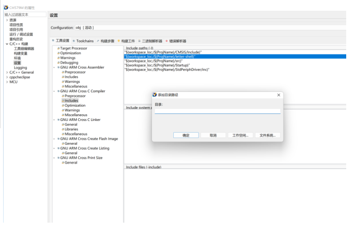Click the Target Processor gear icon
Screen dimensions: 348x233
58,48
